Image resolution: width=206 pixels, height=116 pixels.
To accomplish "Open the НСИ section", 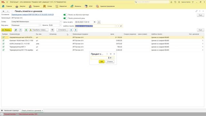I will click(x=89, y=6).
